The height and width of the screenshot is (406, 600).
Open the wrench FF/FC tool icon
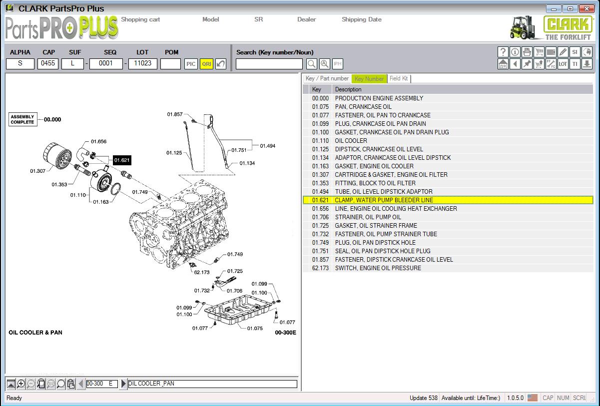tap(551, 64)
